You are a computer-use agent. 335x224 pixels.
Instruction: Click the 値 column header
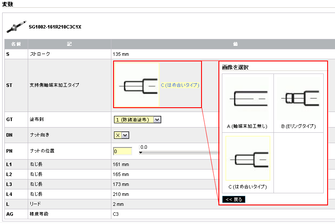tap(222, 44)
